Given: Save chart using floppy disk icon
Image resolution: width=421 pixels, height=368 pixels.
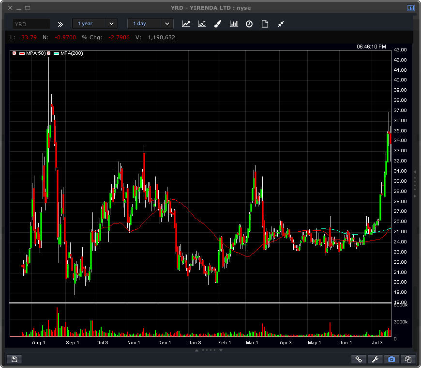Looking at the screenshot, I should click(14, 359).
